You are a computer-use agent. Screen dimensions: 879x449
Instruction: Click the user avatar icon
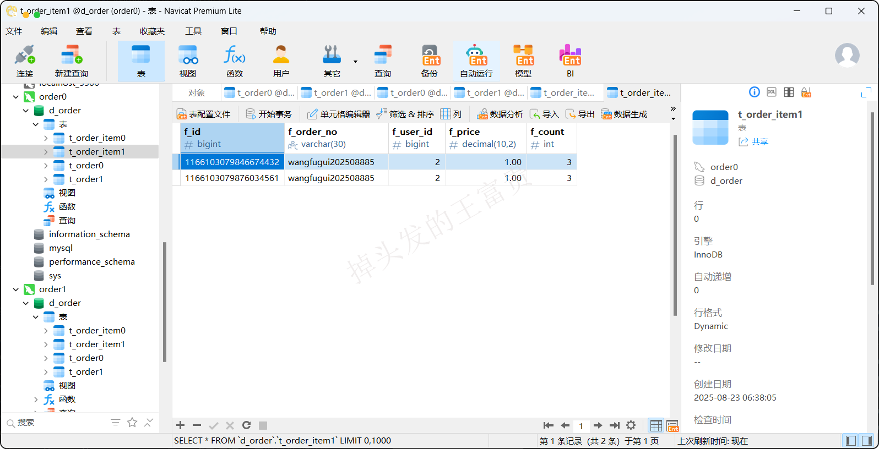[847, 55]
